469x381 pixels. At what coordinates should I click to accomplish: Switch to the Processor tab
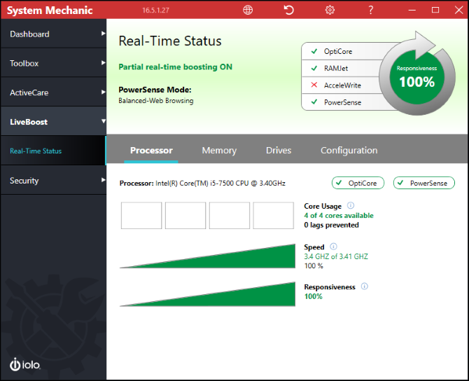click(x=151, y=151)
